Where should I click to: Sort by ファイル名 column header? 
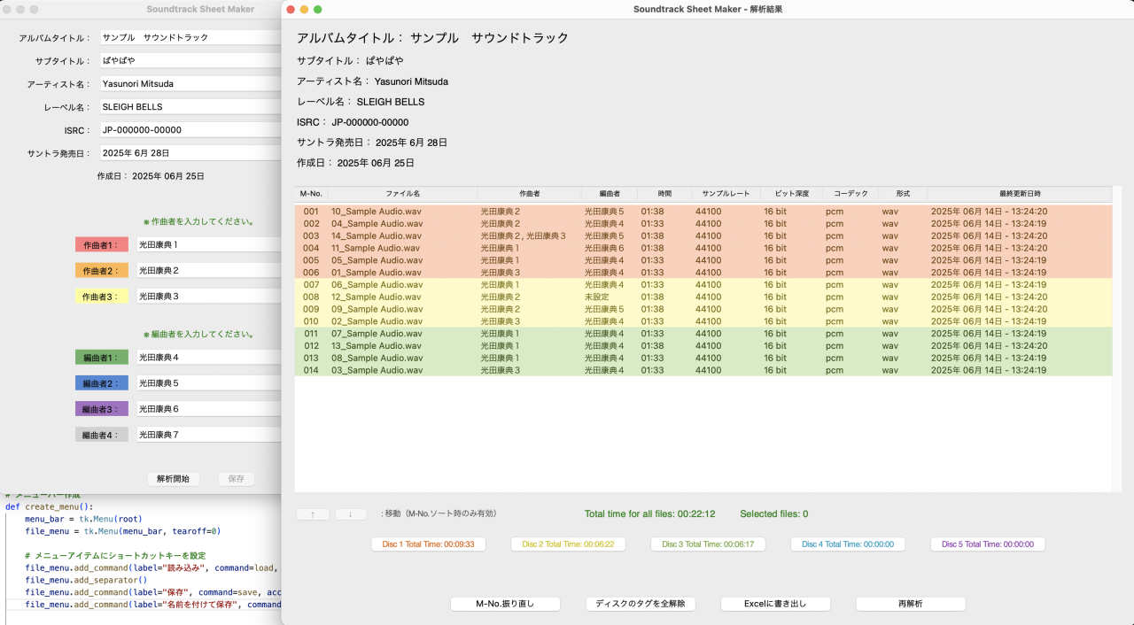point(402,193)
